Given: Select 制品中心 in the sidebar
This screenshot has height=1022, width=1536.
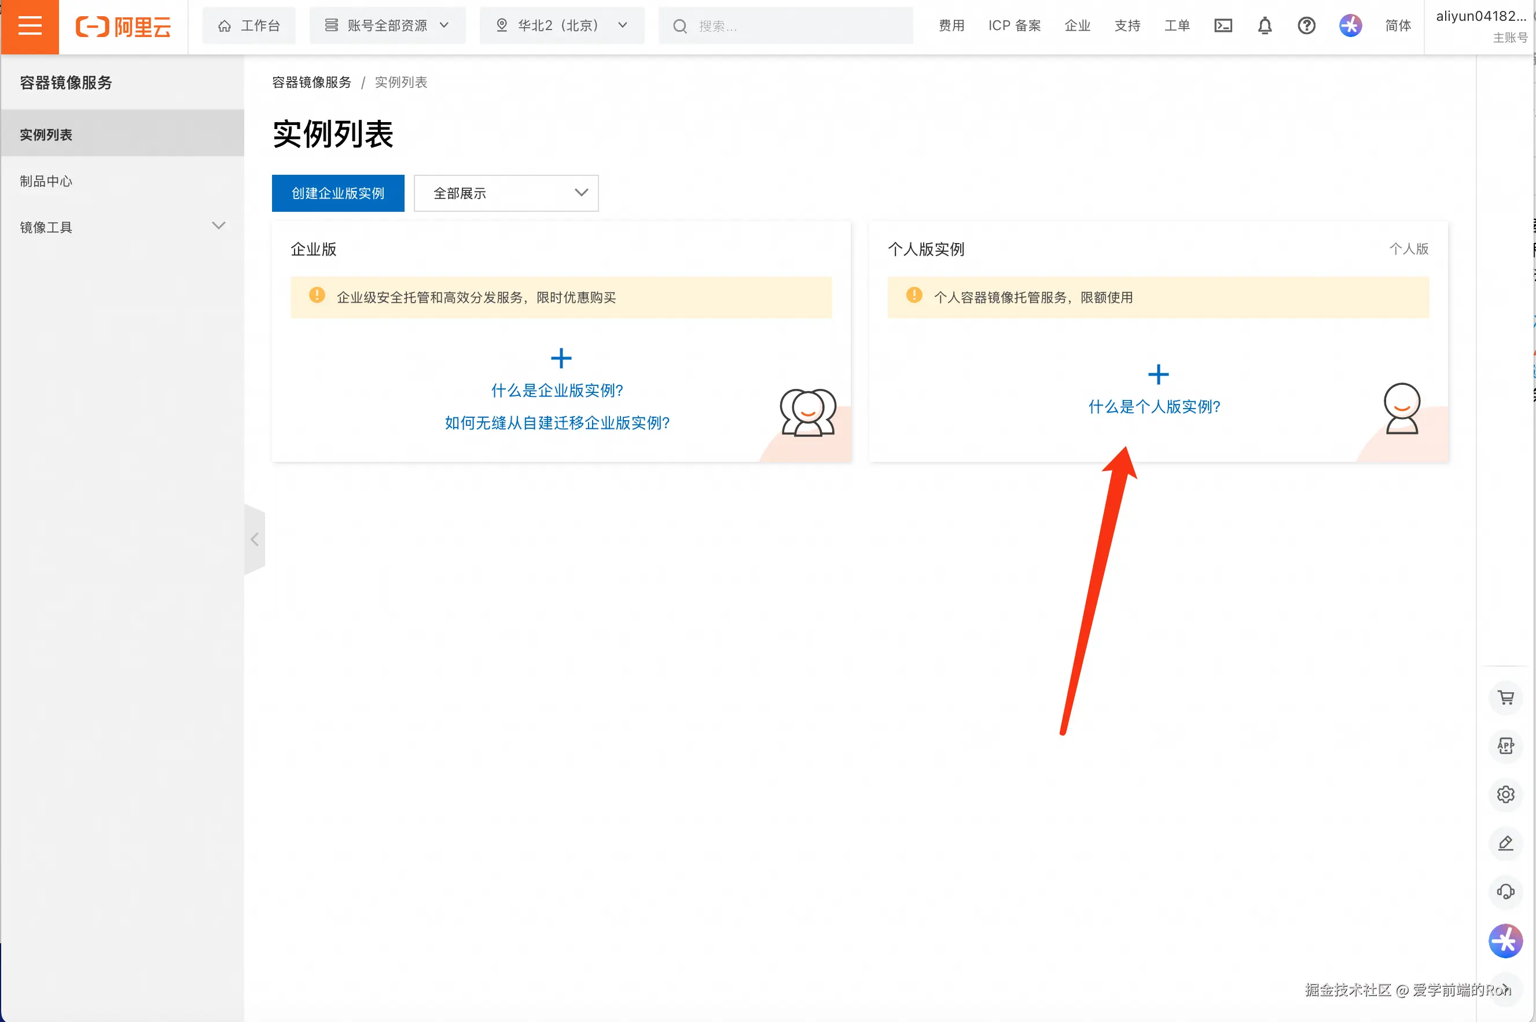Looking at the screenshot, I should pyautogui.click(x=46, y=181).
